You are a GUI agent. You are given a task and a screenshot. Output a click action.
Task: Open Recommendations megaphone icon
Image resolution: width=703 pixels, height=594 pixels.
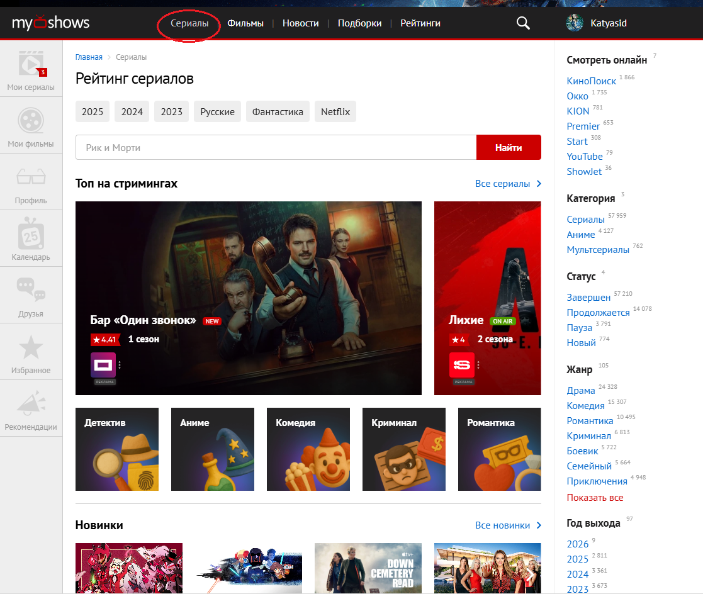point(31,403)
